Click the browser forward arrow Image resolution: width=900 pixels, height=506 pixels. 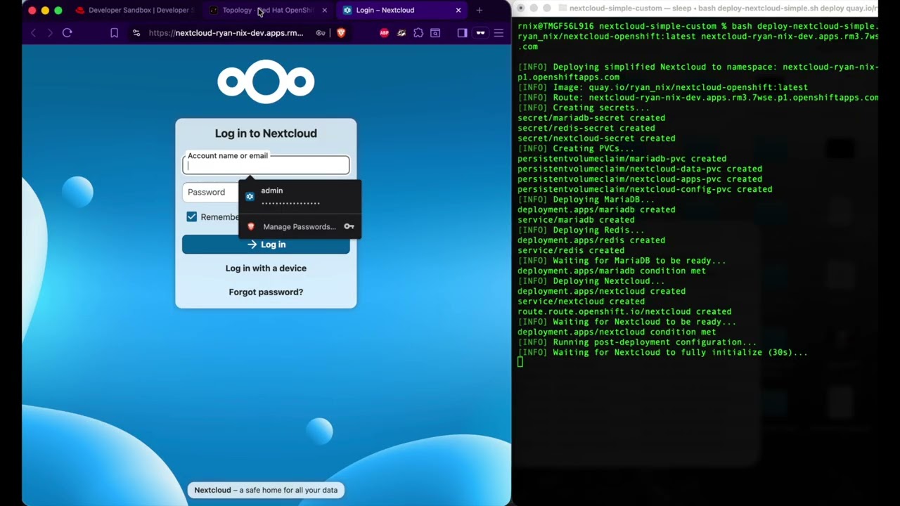pos(49,33)
